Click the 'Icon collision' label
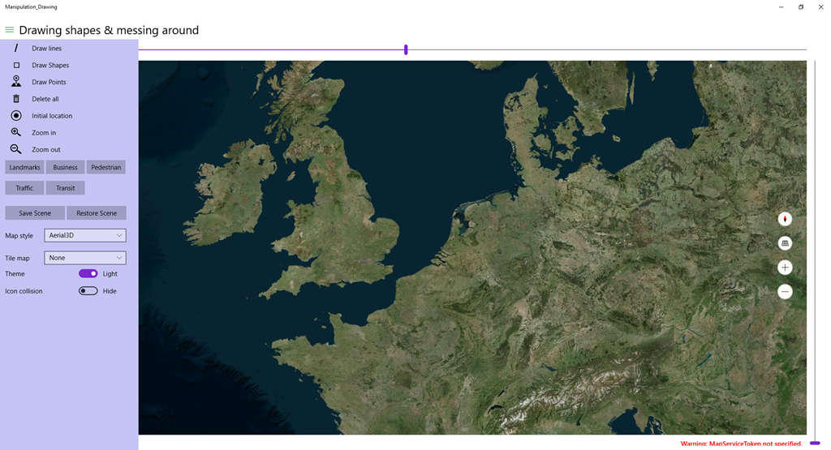The width and height of the screenshot is (831, 450). pyautogui.click(x=24, y=291)
